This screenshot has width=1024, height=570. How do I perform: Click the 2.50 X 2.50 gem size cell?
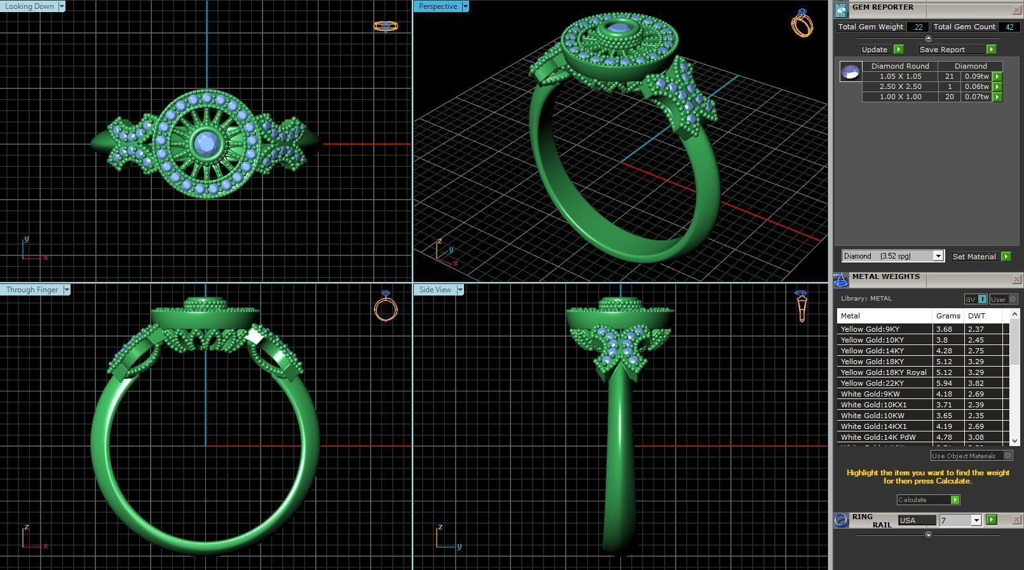900,86
